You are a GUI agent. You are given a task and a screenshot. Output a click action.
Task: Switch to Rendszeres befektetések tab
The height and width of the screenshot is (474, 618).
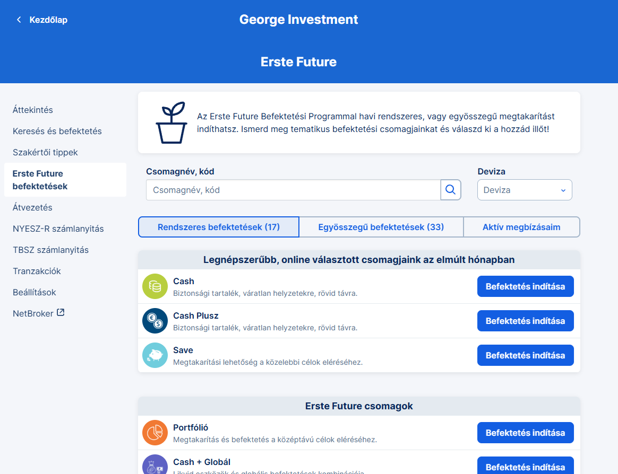pyautogui.click(x=219, y=227)
